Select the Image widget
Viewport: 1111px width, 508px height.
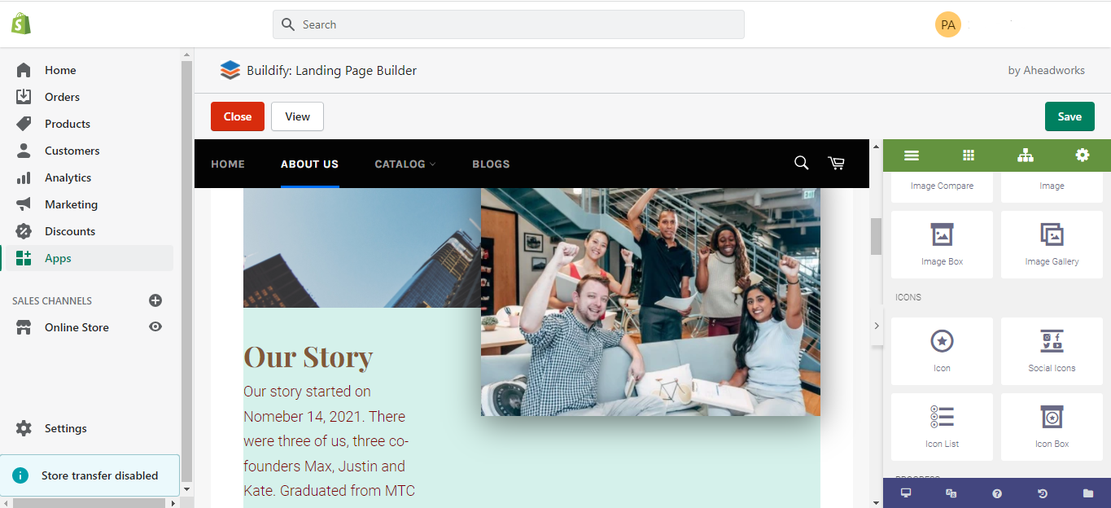point(1052,187)
